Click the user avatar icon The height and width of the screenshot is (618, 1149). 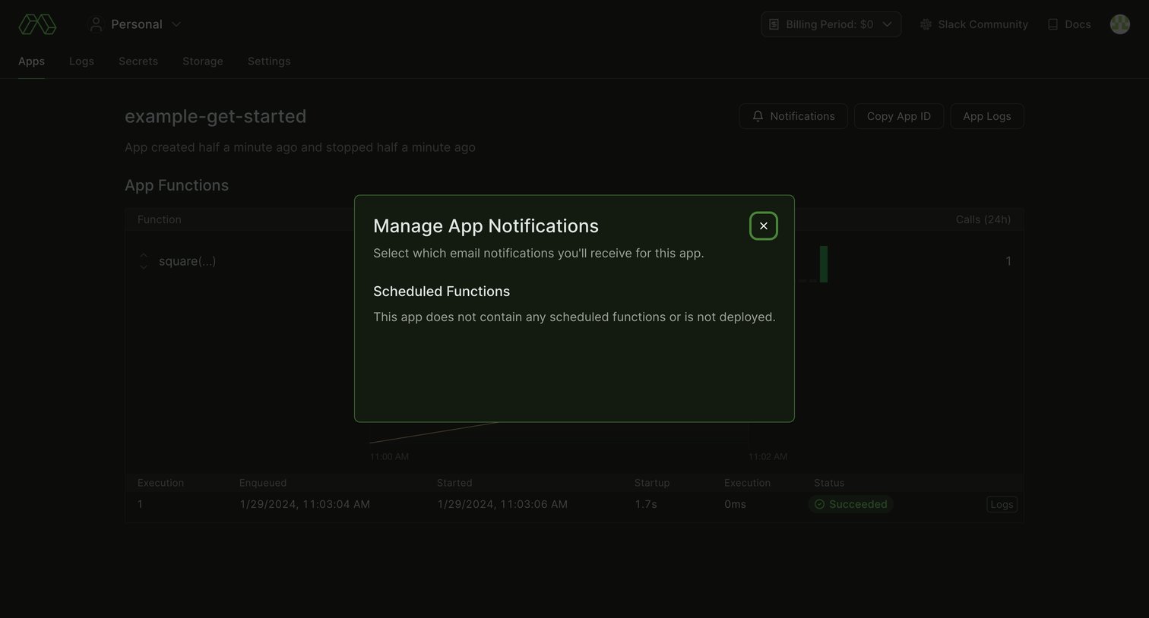pyautogui.click(x=1120, y=24)
